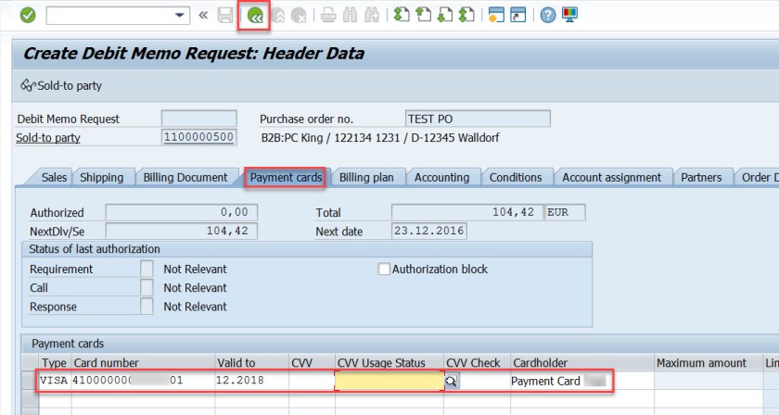The width and height of the screenshot is (779, 415).
Task: Click the CVV cell in VISA row
Action: coord(312,381)
